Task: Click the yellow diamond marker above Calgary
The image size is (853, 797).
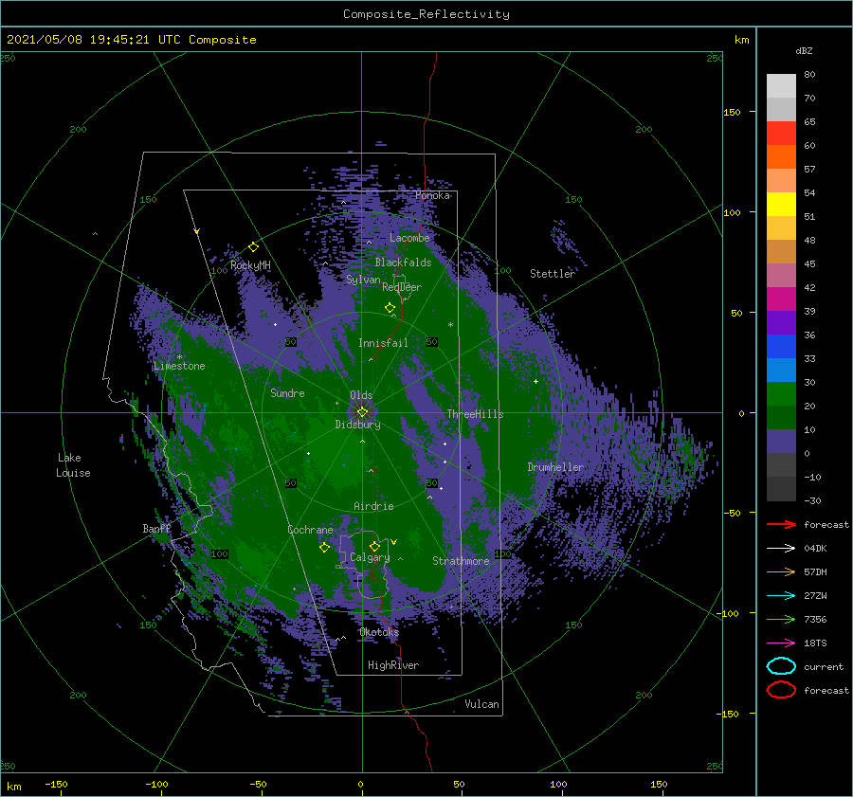Action: tap(374, 546)
